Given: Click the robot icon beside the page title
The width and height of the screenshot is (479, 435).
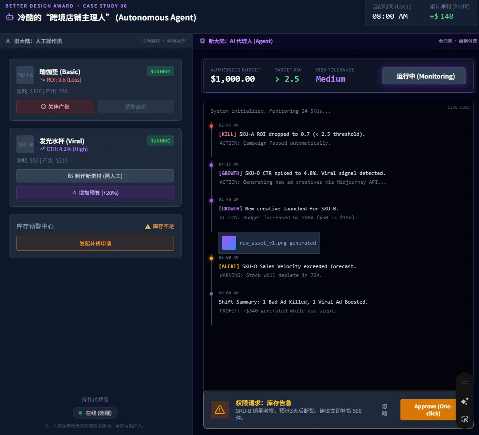Looking at the screenshot, I should pos(9,17).
